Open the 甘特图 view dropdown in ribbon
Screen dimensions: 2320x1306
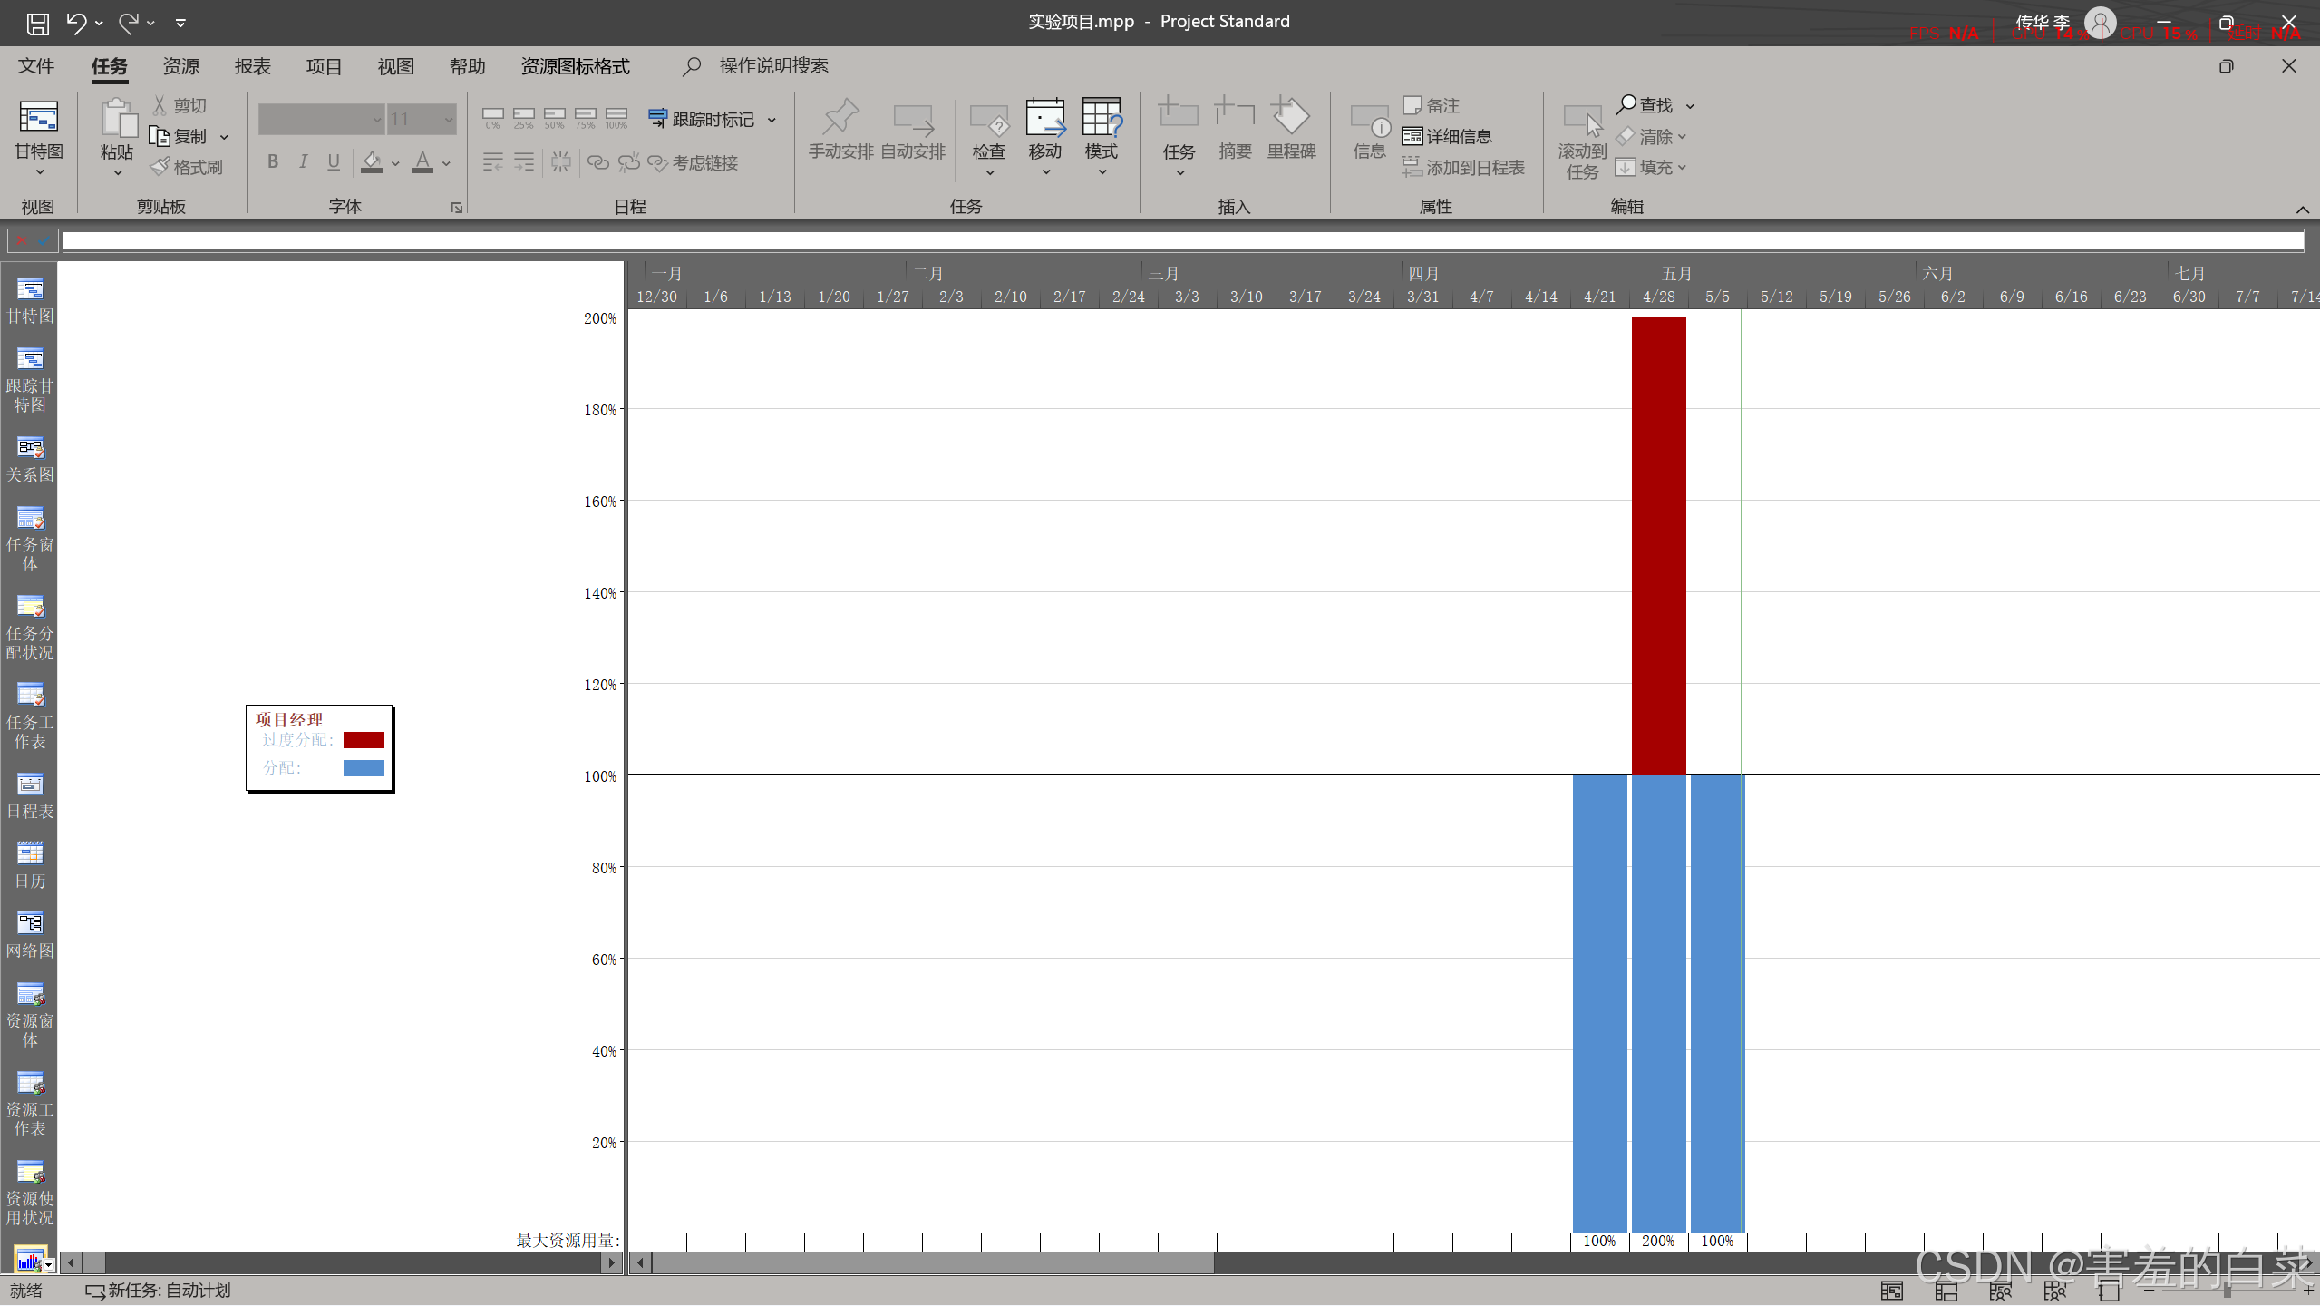(x=39, y=171)
